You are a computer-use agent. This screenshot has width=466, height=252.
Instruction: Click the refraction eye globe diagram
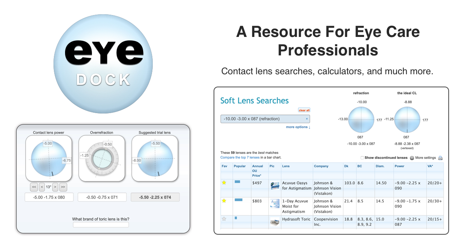click(x=361, y=120)
